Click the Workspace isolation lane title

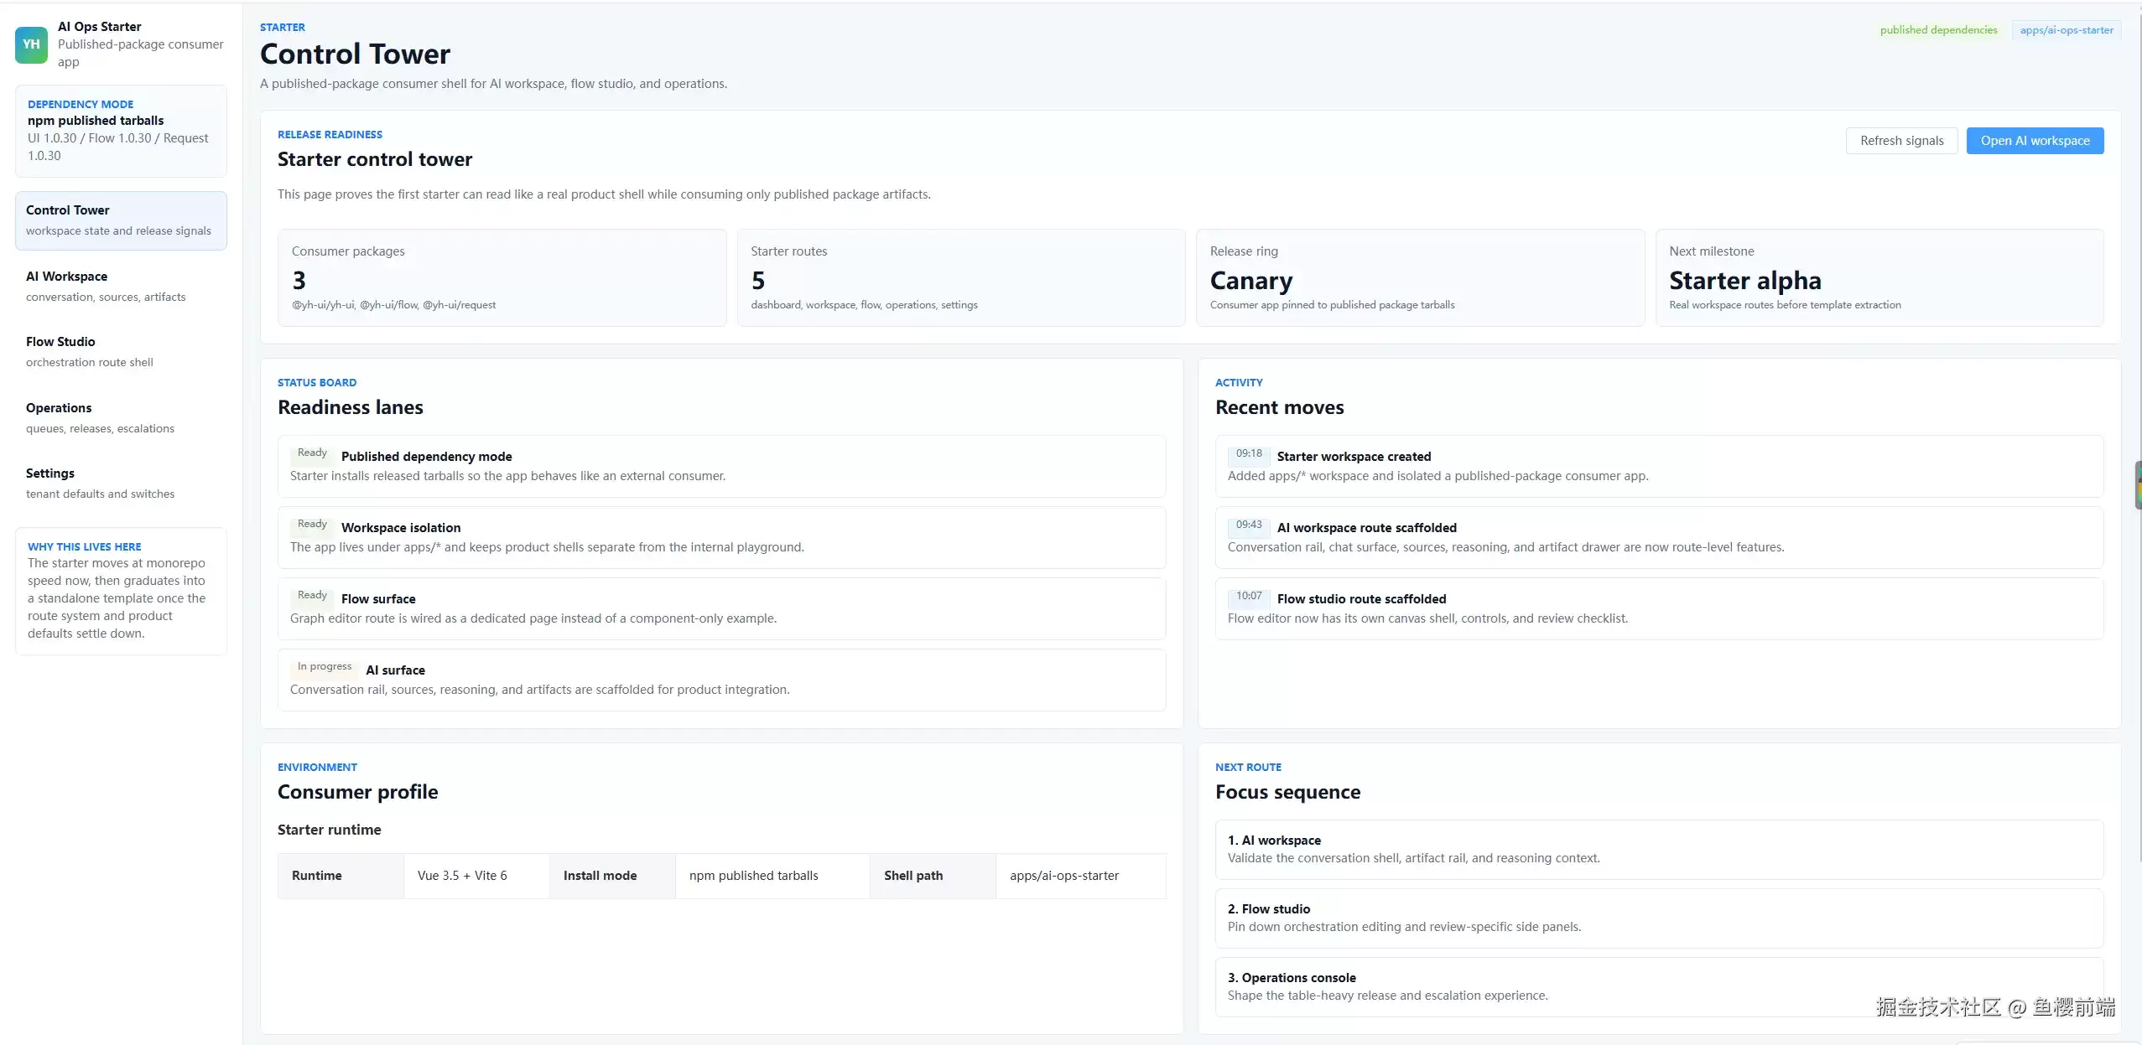pos(401,528)
